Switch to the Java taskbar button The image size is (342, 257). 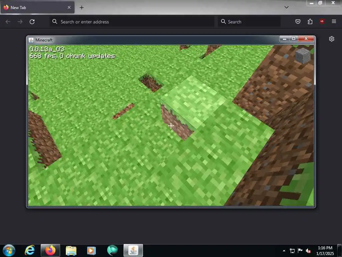click(133, 250)
